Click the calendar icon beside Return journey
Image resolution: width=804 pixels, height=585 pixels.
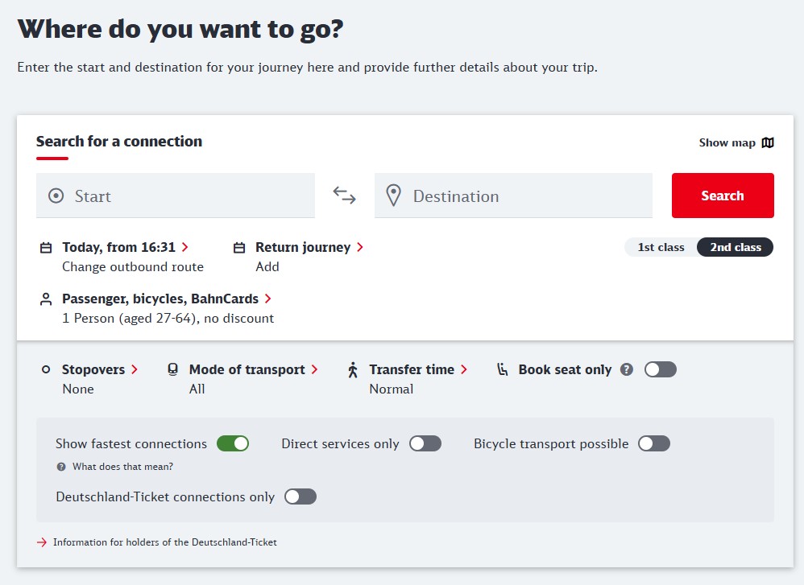pos(239,247)
